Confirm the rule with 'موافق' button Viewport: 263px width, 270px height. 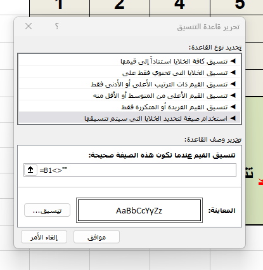tap(96, 237)
